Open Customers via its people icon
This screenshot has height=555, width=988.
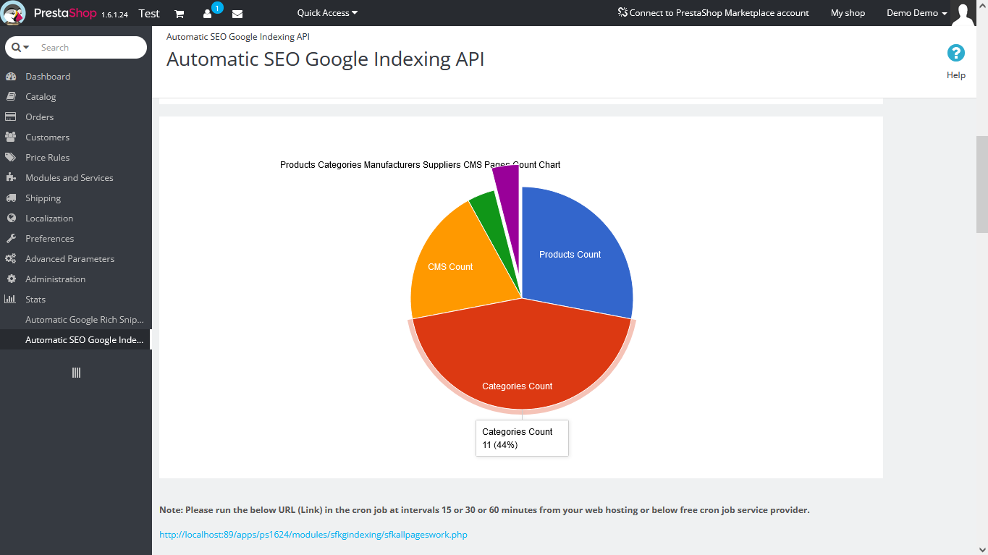tap(11, 137)
